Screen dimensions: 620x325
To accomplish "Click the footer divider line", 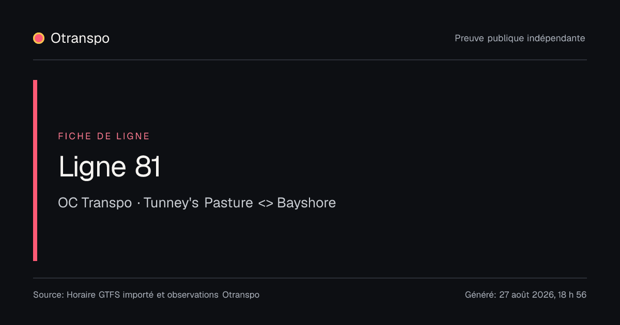I will click(x=310, y=278).
